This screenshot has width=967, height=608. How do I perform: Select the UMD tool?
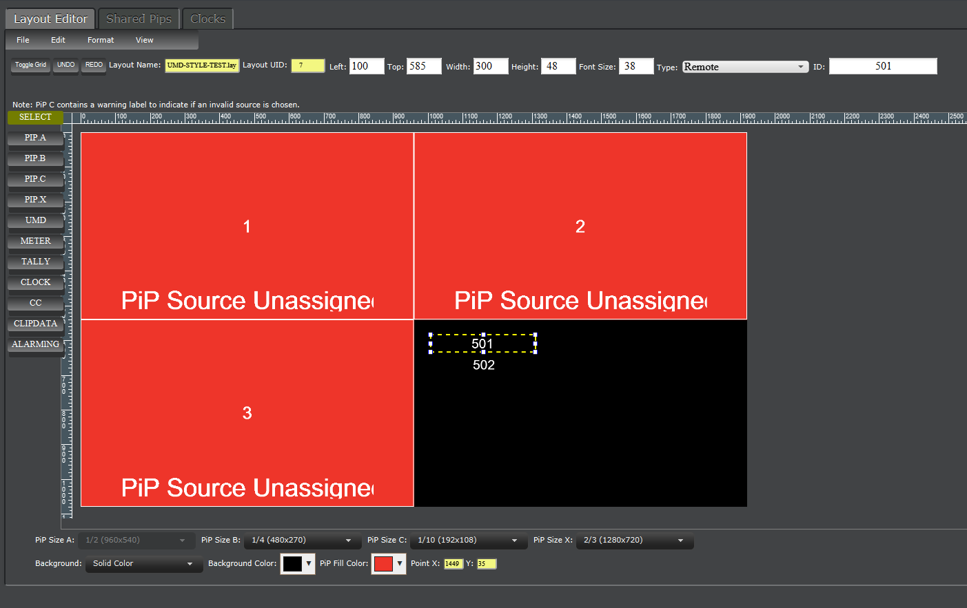point(35,220)
